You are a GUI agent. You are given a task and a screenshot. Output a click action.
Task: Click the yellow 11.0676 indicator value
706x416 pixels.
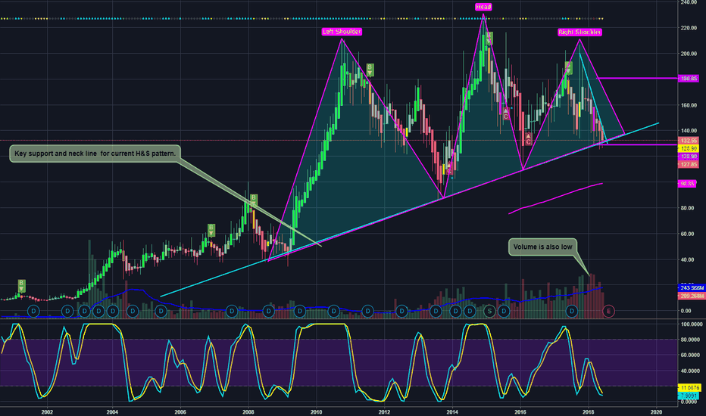689,388
